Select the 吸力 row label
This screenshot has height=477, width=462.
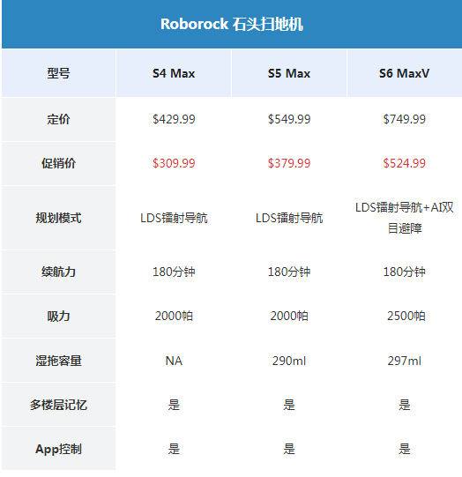[58, 316]
